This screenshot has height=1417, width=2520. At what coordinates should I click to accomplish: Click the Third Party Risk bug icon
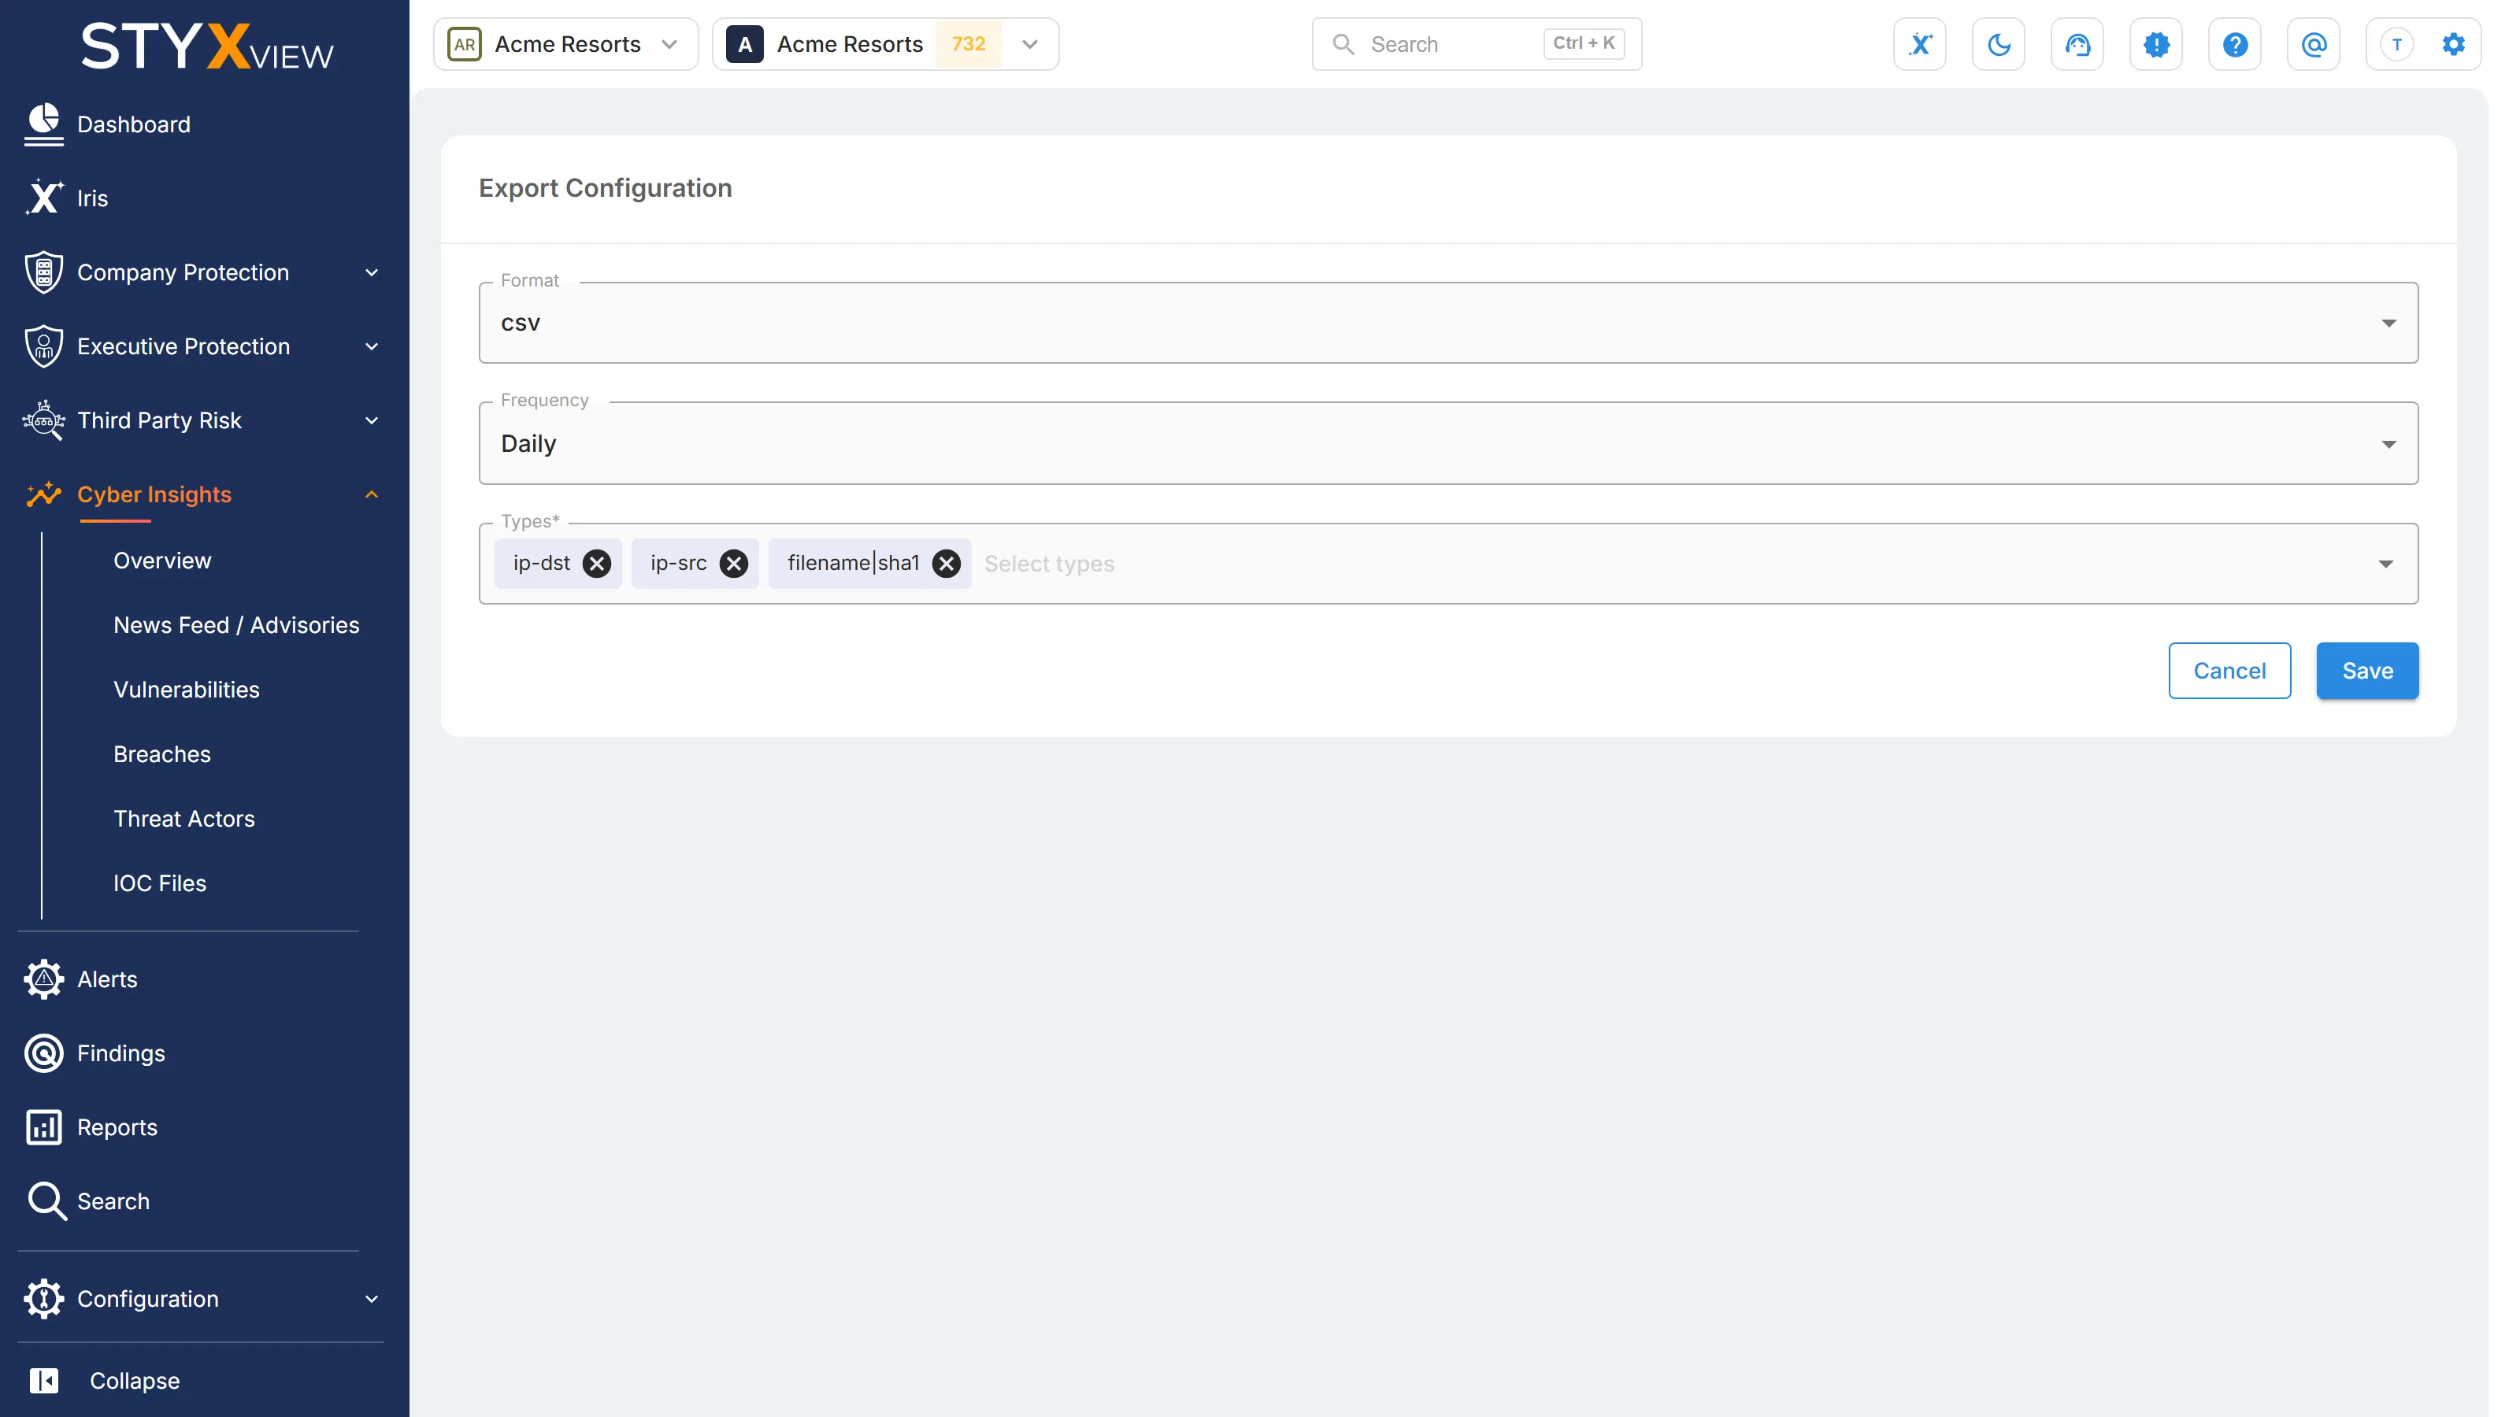tap(43, 420)
